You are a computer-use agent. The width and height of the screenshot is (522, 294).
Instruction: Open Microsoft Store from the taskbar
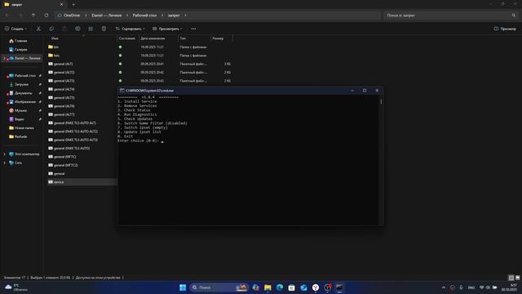292,287
